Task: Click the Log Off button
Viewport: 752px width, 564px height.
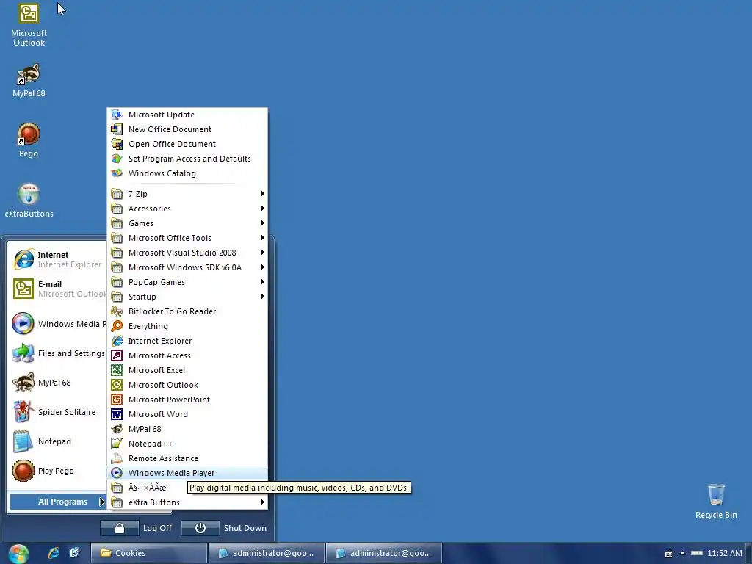Action: coord(137,528)
